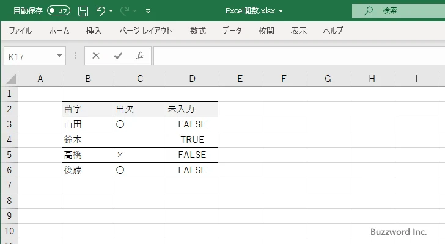445x244 pixels.
Task: Expand the Name Box dropdown arrow
Action: pos(60,56)
